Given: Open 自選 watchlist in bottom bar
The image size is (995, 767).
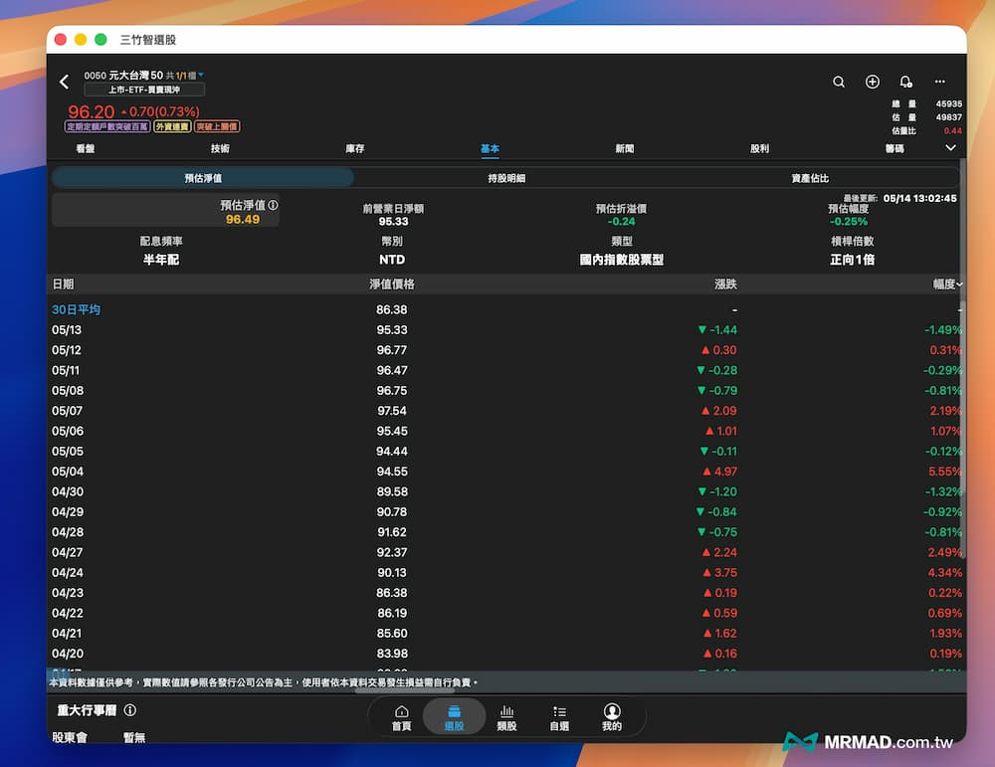Looking at the screenshot, I should 559,717.
